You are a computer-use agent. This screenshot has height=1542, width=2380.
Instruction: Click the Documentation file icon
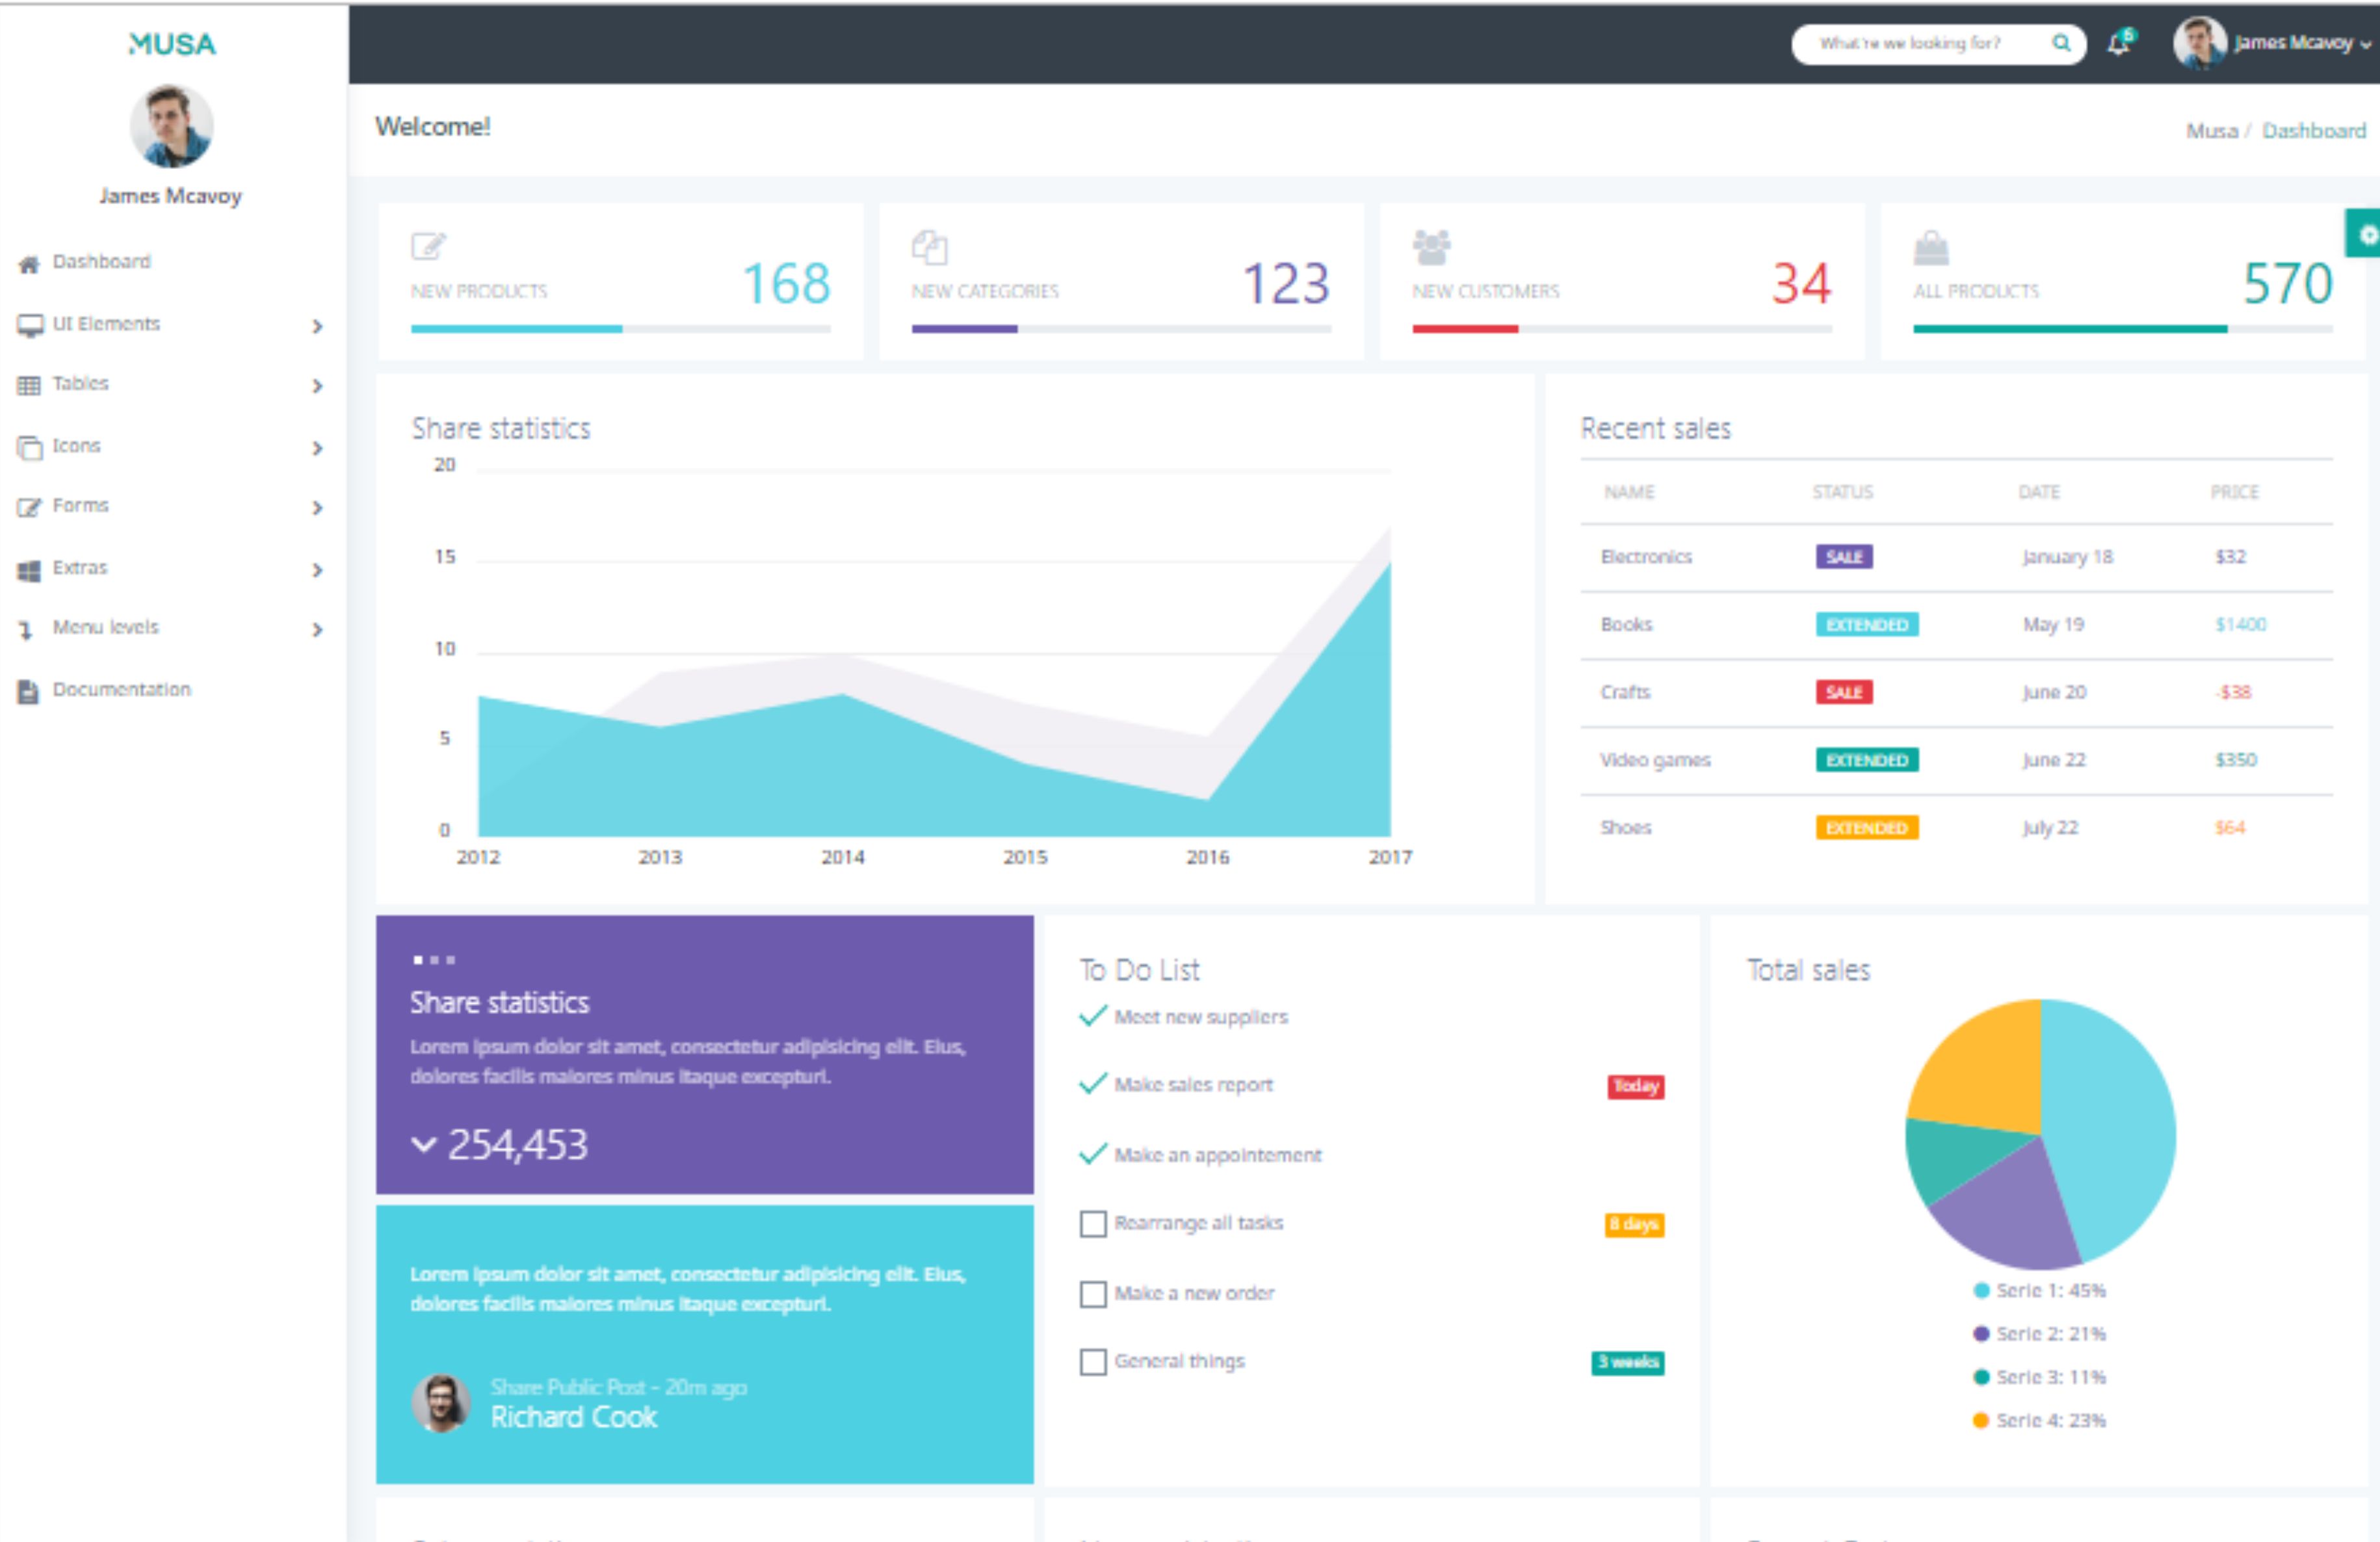click(28, 691)
